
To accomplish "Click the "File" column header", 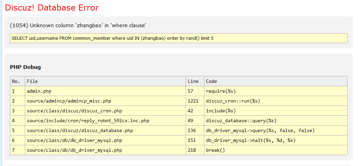I will point(32,81).
